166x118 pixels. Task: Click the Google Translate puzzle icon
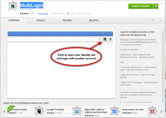[77, 111]
